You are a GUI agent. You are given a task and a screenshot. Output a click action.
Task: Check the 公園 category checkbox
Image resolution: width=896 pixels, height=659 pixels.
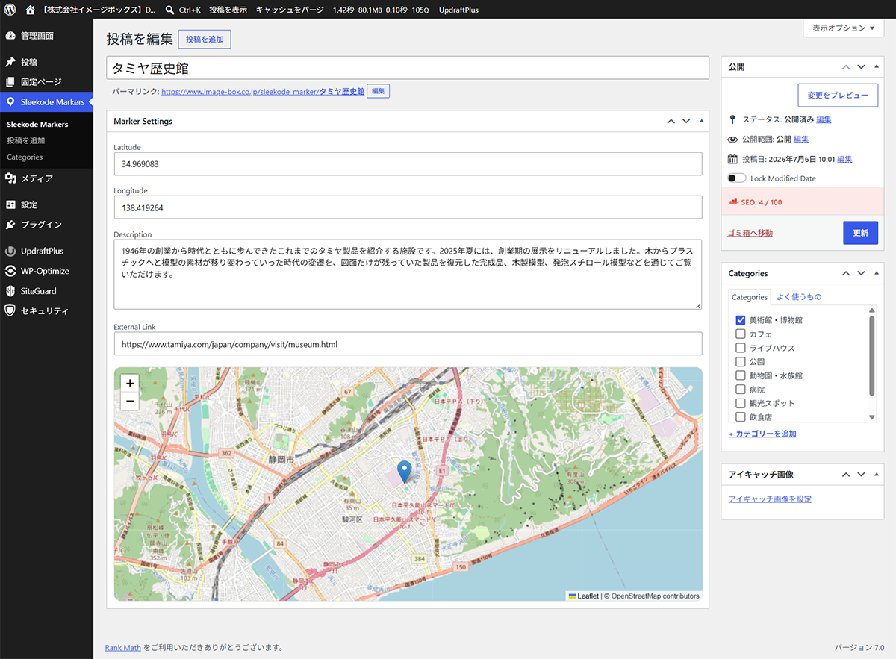[x=741, y=362]
